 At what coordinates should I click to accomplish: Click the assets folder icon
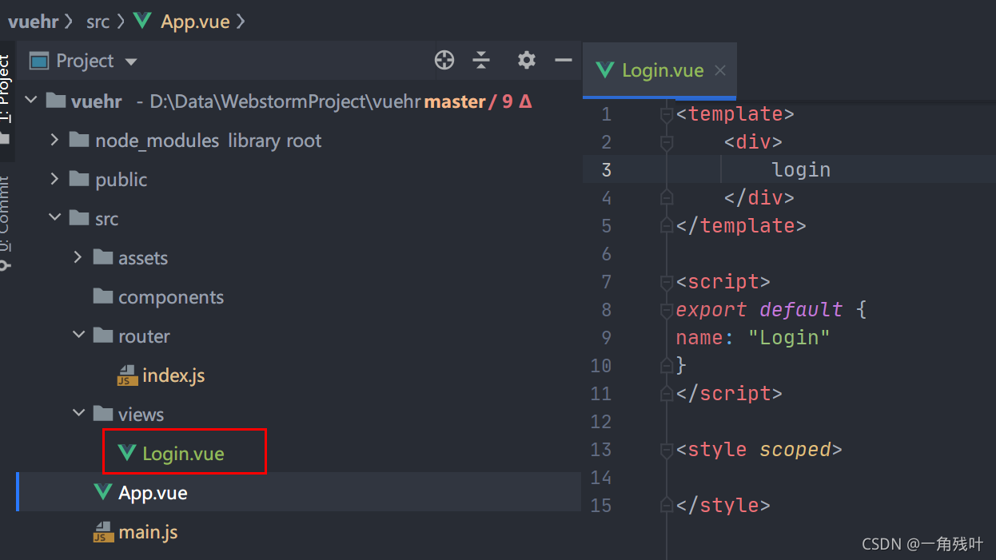[103, 257]
